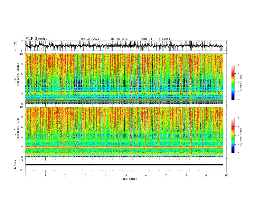Click the lower PSD color scale bar
255x197 pixels.
coord(233,136)
